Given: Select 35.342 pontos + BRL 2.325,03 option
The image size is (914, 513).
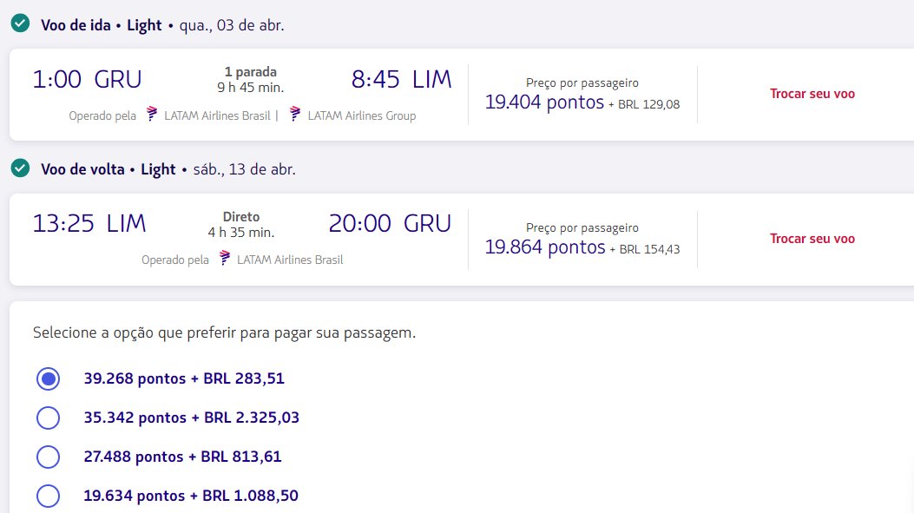Looking at the screenshot, I should pos(48,418).
